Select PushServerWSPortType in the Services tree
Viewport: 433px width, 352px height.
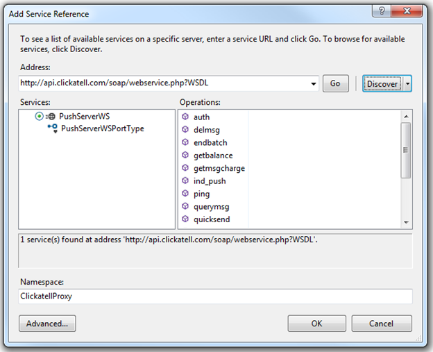pos(102,128)
